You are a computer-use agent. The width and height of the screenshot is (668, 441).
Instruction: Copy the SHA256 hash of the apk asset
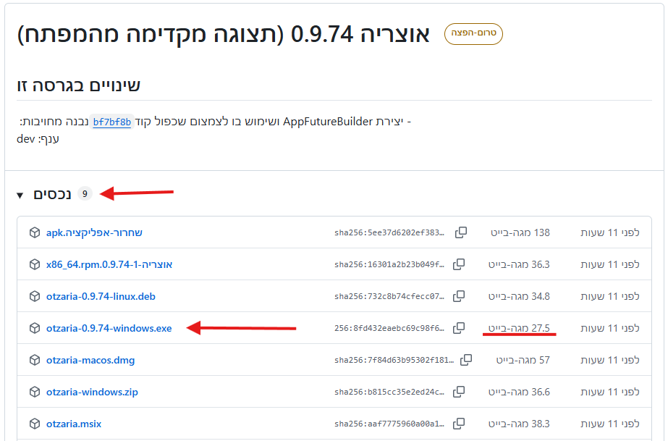460,232
